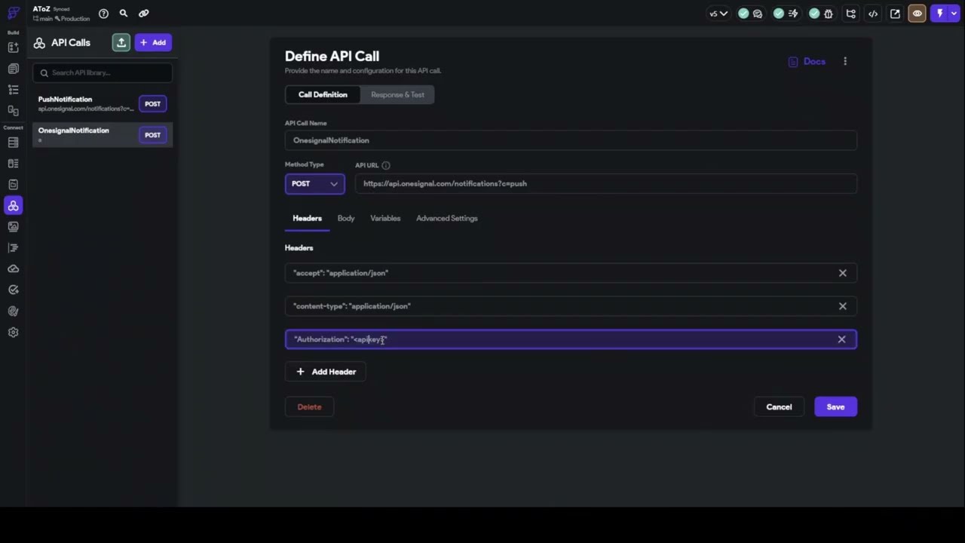Screen dimensions: 965x543
Task: Expand dropdown arrow beside Test Mode
Action: click(x=954, y=14)
